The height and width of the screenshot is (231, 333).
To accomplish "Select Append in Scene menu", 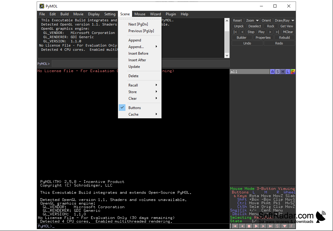I will click(x=140, y=40).
